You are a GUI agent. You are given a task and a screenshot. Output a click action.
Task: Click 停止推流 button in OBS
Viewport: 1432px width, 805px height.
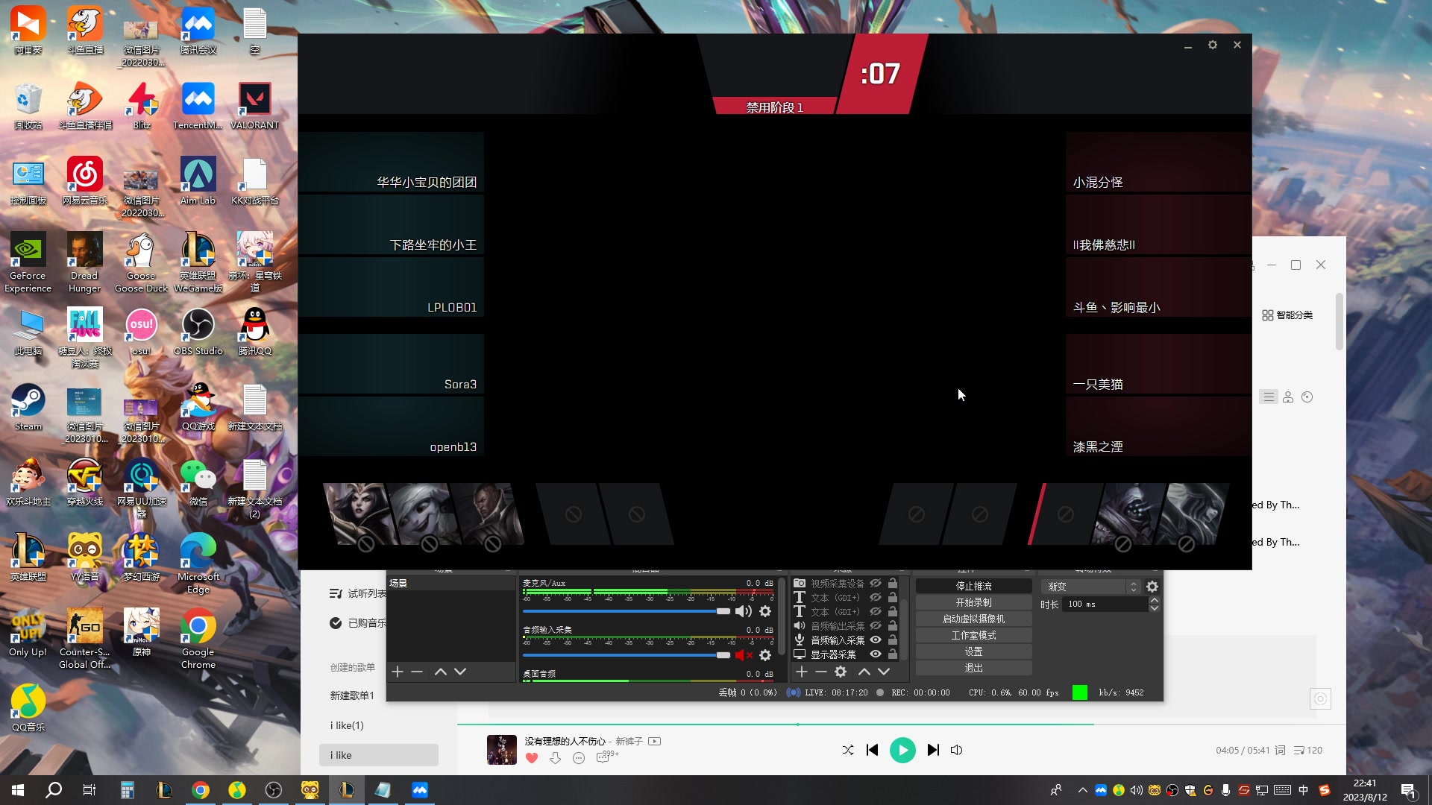[973, 587]
